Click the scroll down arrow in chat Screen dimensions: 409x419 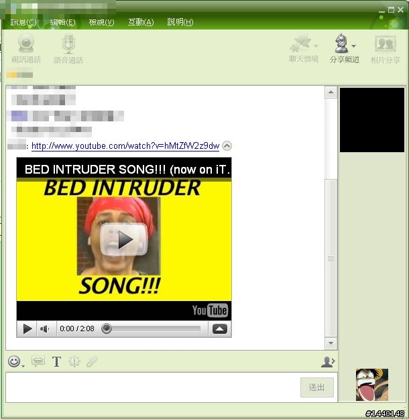[x=331, y=343]
